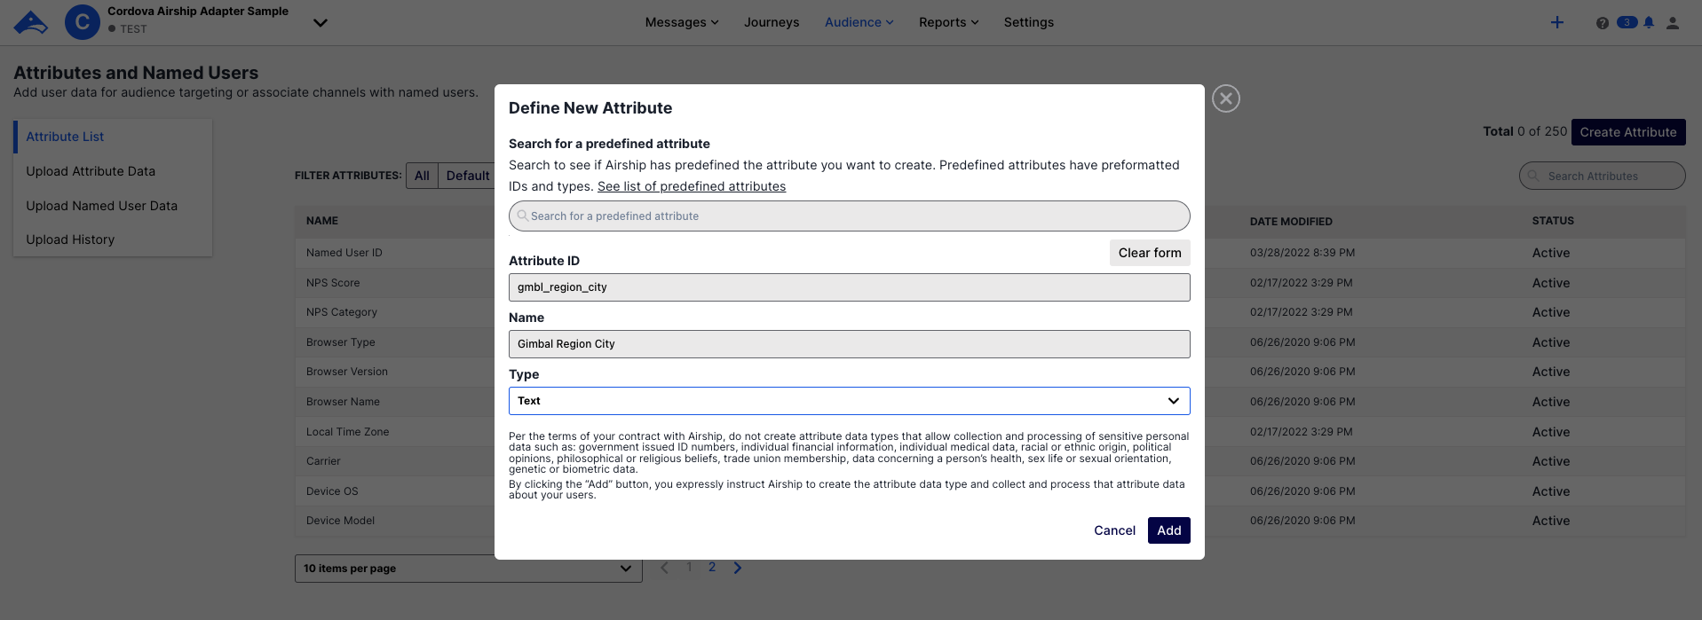1702x620 pixels.
Task: Click the Browser Name row
Action: click(990, 402)
